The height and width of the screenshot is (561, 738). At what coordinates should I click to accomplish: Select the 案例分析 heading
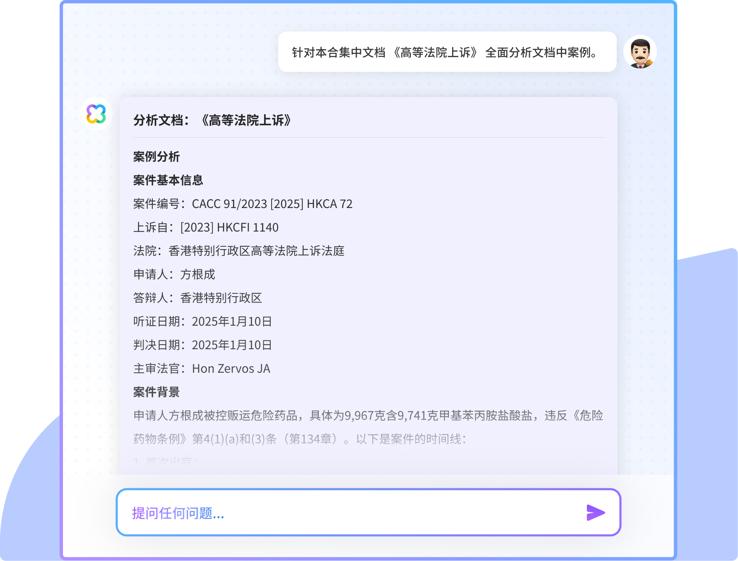coord(156,157)
